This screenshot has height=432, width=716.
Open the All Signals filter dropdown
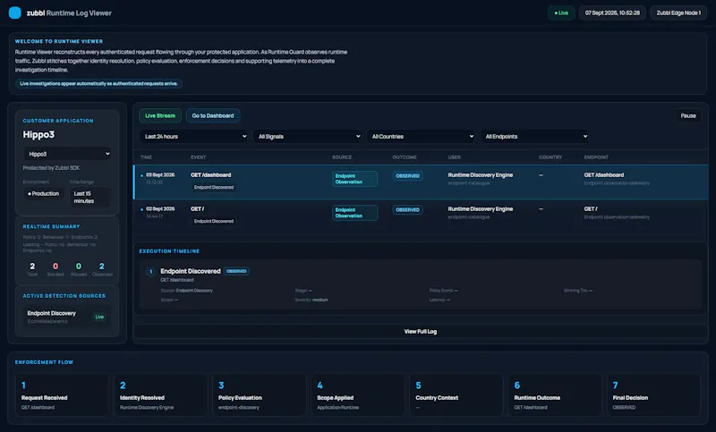[307, 136]
